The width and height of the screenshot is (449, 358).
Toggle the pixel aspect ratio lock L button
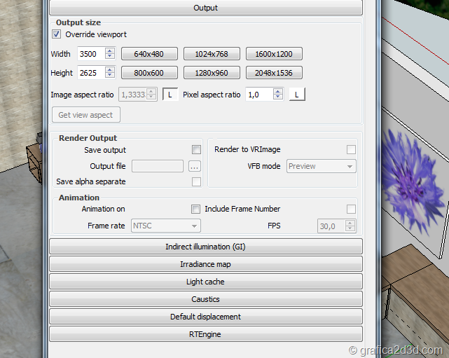tap(297, 95)
